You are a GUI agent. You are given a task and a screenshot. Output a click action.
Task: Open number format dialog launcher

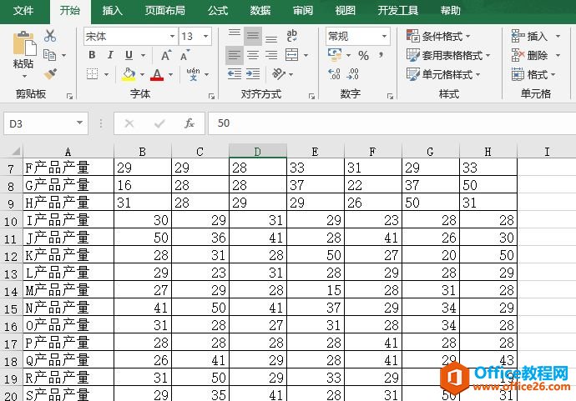pos(390,96)
